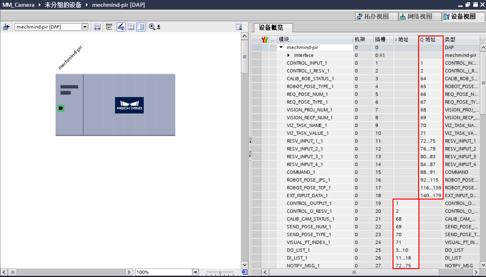
Task: Open the zoom percentage dropdown showing 100%
Action: 195,272
